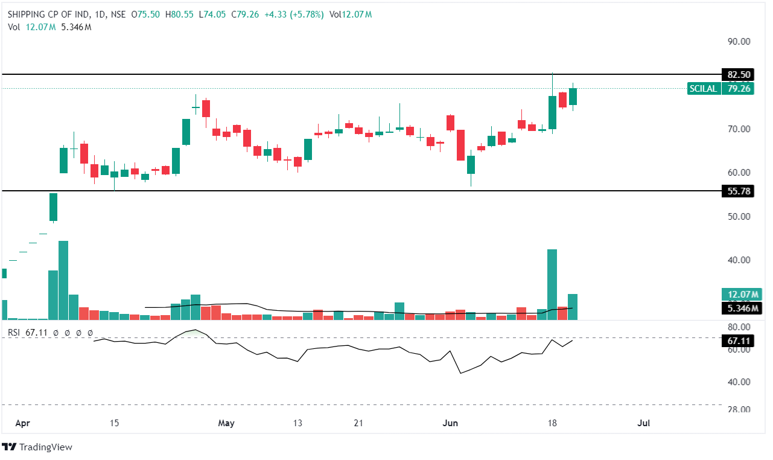Screen dimensions: 773x460
Task: Select the Jul label on the time axis
Action: coord(643,423)
